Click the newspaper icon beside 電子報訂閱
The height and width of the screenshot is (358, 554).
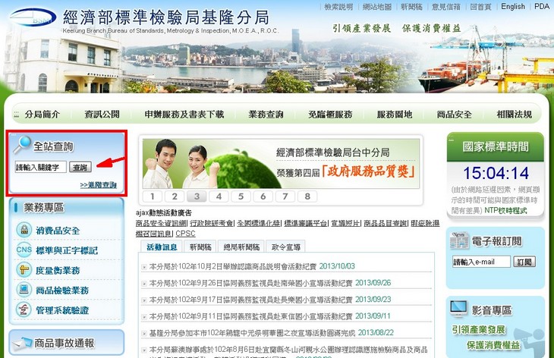(459, 240)
